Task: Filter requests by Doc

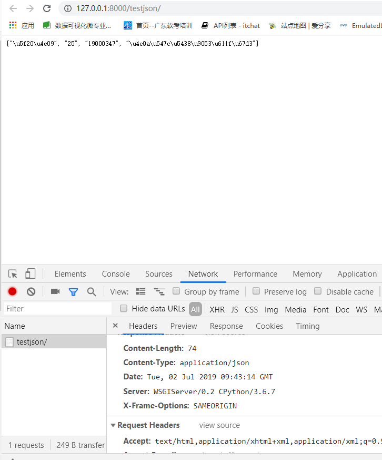Action: point(342,309)
